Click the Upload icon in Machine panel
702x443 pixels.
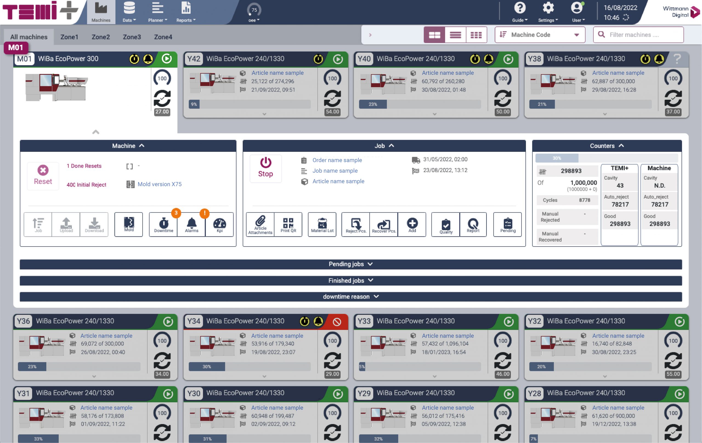click(x=66, y=224)
